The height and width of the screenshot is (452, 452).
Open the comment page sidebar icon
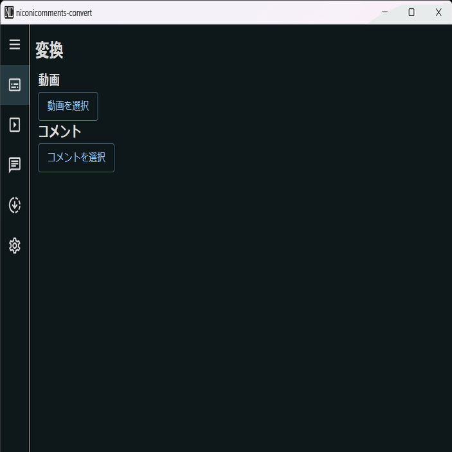[15, 165]
